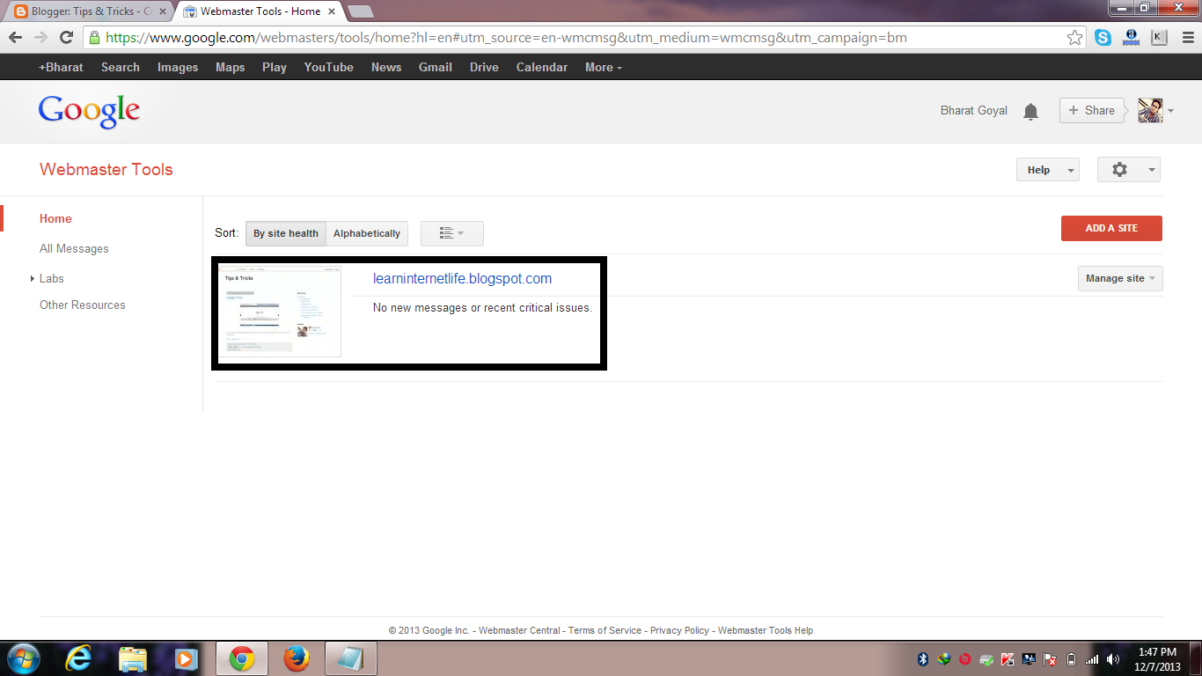
Task: Open News in the Google bar
Action: pyautogui.click(x=386, y=67)
